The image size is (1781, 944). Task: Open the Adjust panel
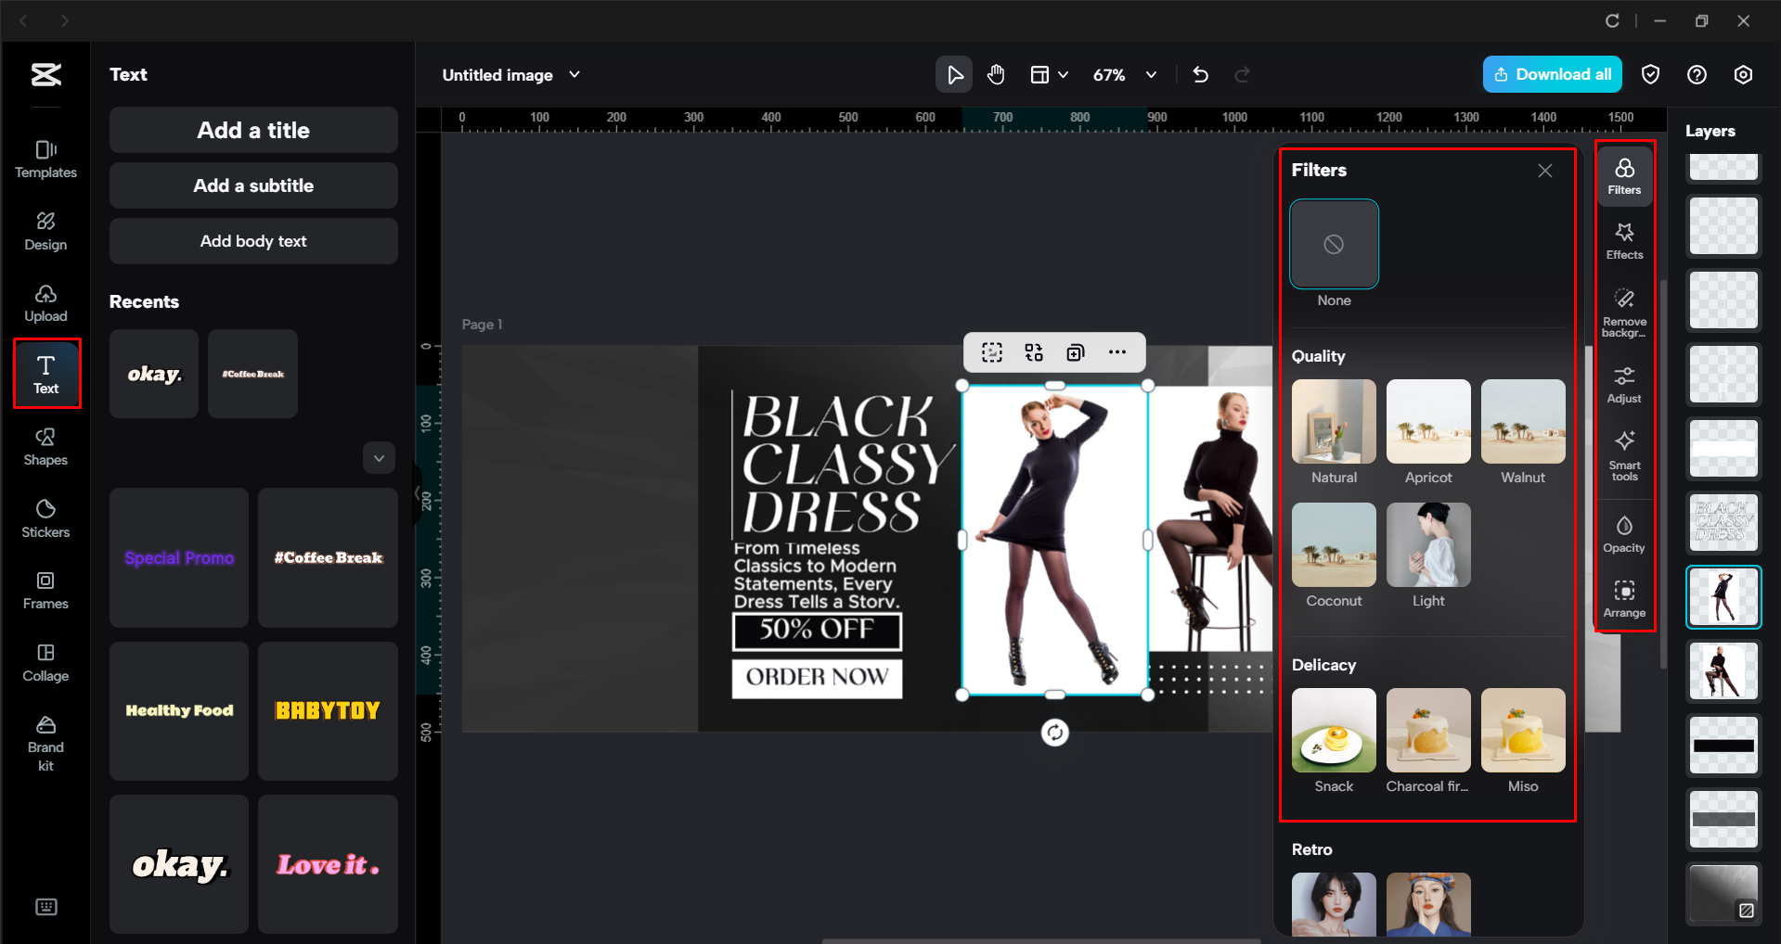click(x=1623, y=383)
